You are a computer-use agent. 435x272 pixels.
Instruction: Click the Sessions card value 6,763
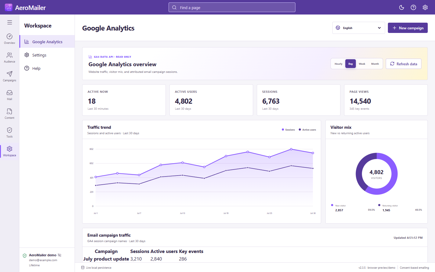271,101
